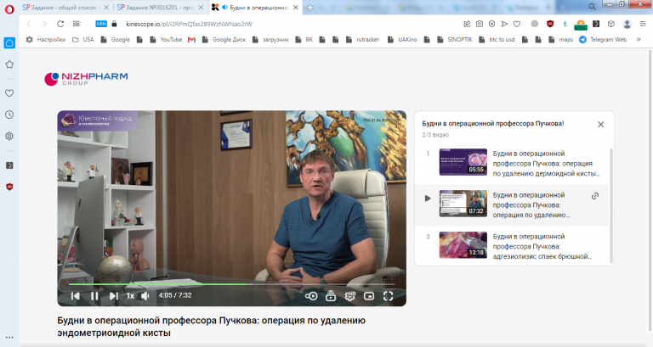Mute the video player sound

145,296
